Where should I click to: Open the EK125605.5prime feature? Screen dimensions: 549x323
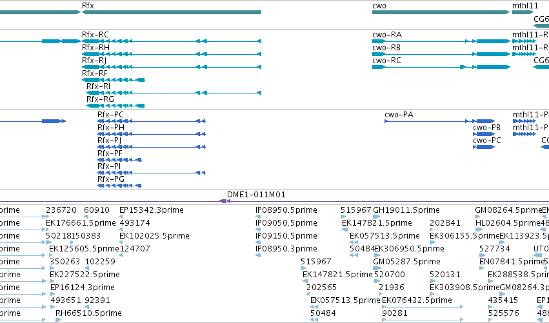(84, 249)
